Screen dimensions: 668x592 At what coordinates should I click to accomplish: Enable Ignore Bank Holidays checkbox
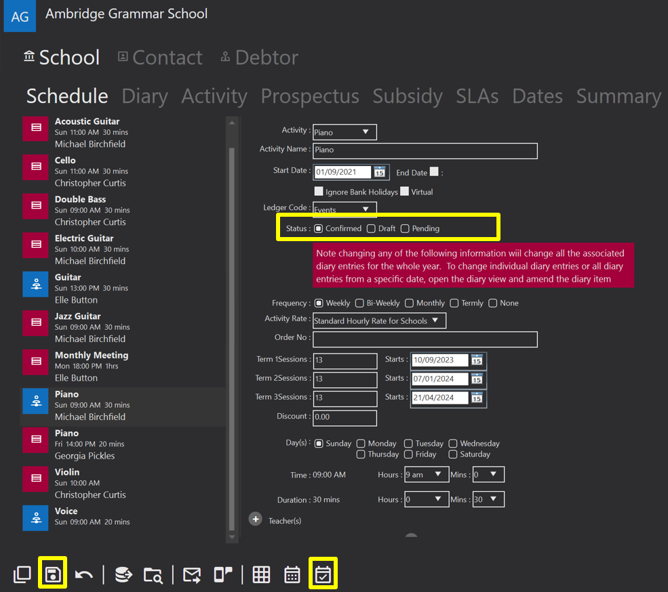(319, 191)
